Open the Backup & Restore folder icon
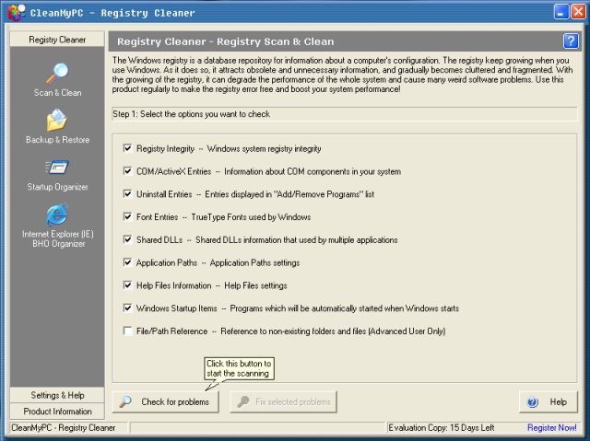Viewport: 590px width, 441px height. [57, 120]
